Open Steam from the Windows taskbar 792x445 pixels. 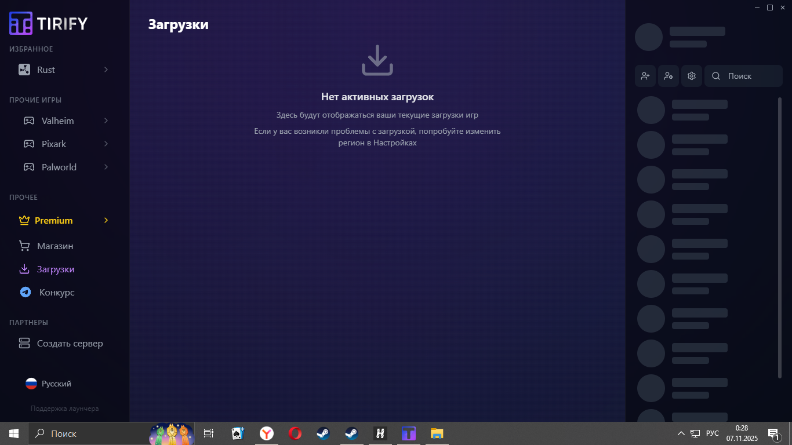pos(323,433)
